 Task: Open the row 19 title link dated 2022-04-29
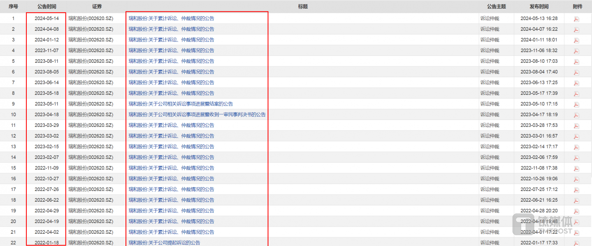click(x=171, y=211)
